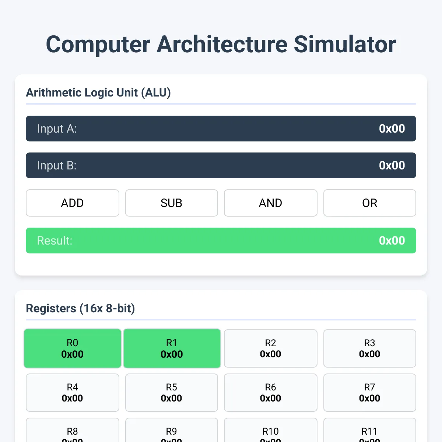
Task: Choose register R10
Action: click(271, 430)
